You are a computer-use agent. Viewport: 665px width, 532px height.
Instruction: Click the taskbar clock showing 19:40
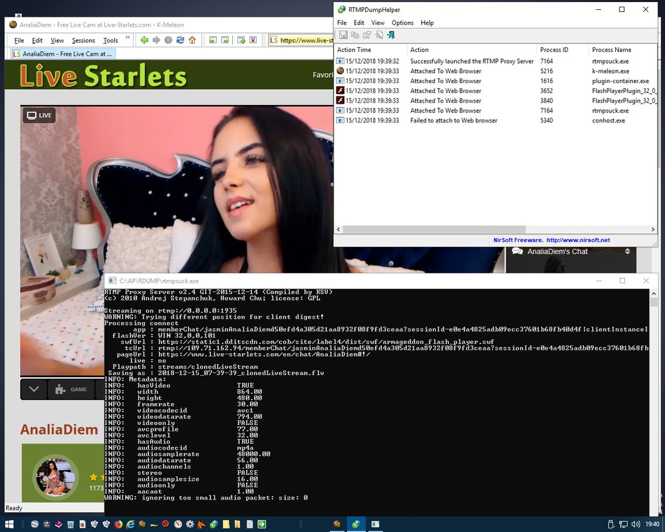point(652,525)
